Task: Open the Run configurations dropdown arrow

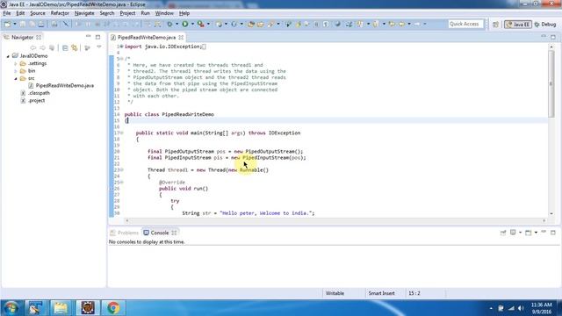Action: click(x=192, y=24)
